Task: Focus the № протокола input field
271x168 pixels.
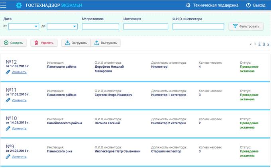Action: click(x=100, y=26)
